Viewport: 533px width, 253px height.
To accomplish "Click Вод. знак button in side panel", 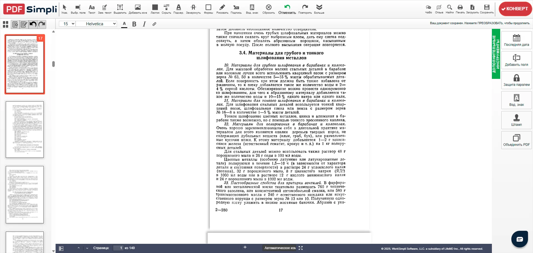I will tap(517, 100).
